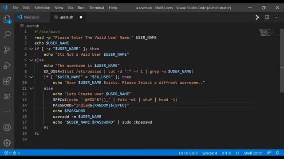Open the Terminal menu

point(97,8)
